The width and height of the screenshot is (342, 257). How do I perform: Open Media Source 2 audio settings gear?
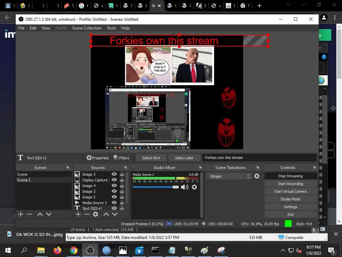pos(194,187)
